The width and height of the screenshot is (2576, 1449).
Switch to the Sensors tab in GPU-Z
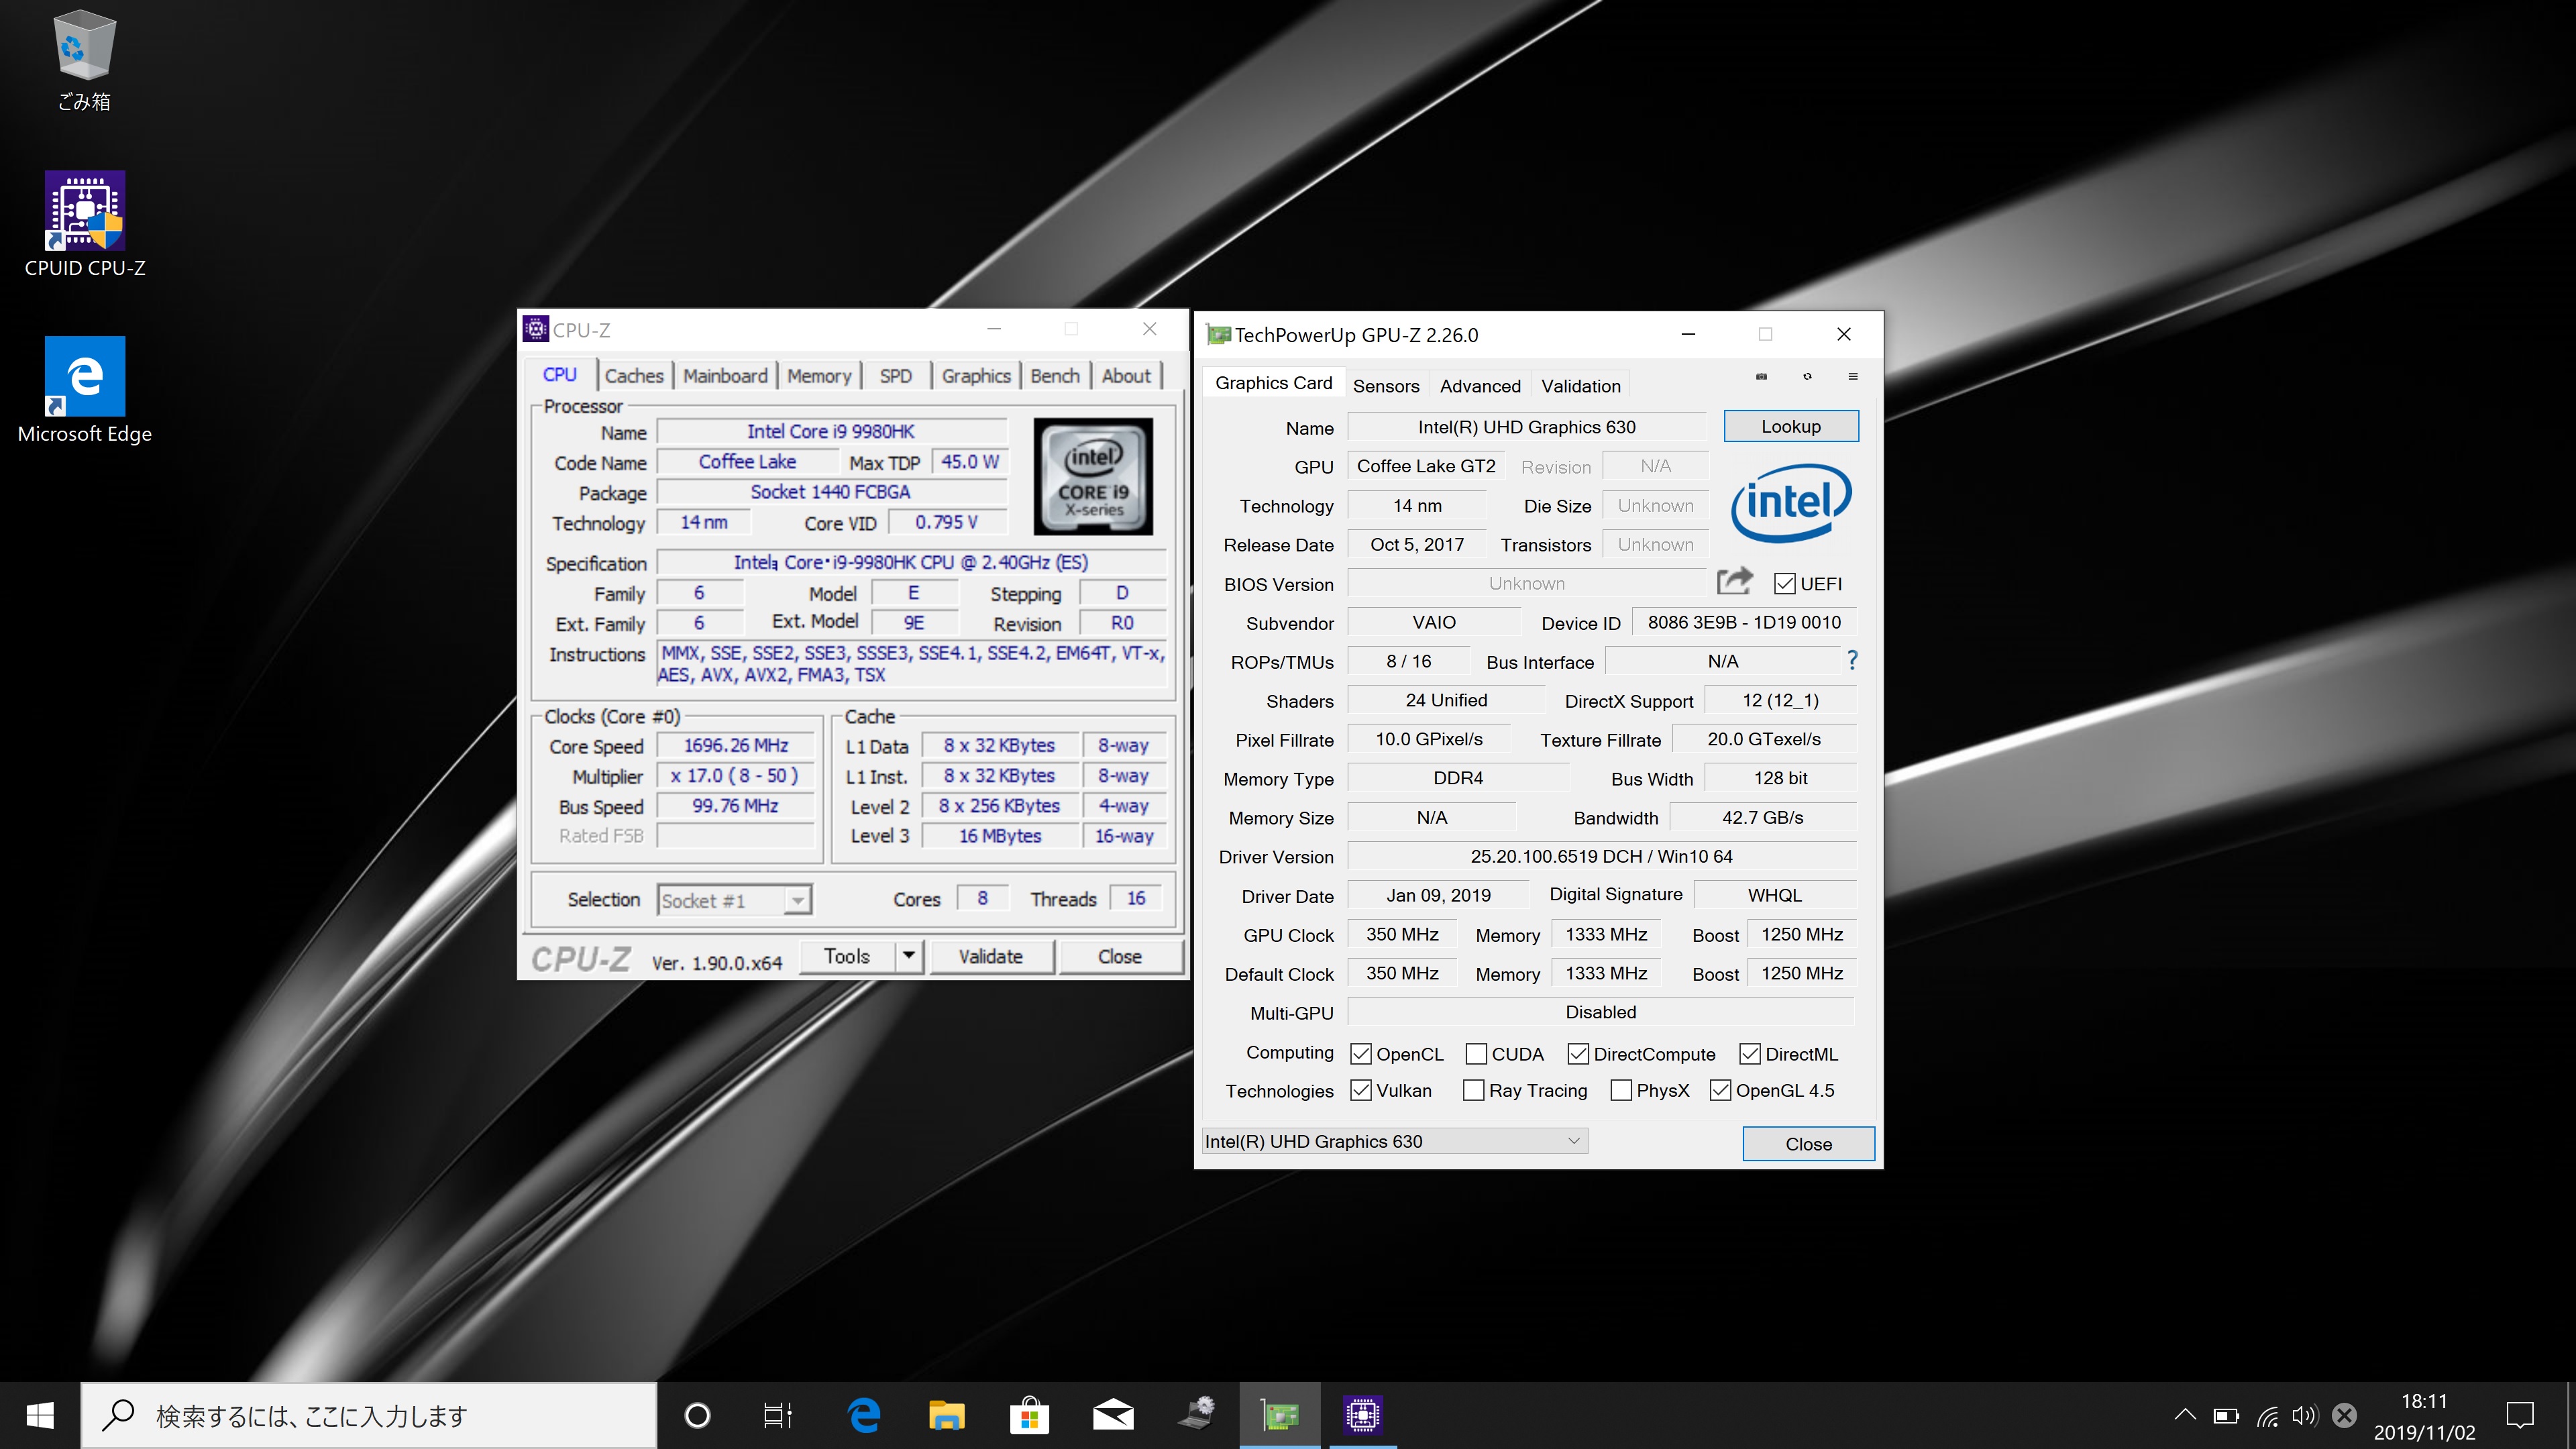tap(1386, 386)
